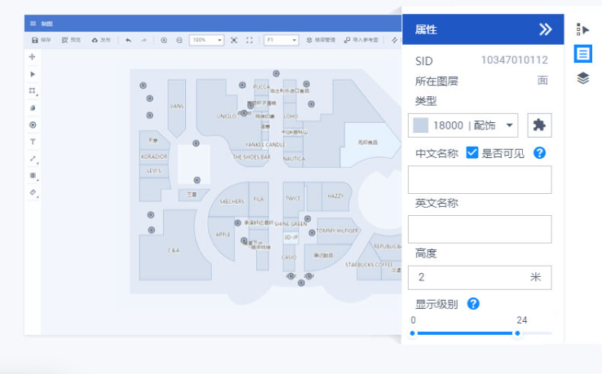This screenshot has height=374, width=602.
Task: Select the text T tool
Action: (33, 141)
